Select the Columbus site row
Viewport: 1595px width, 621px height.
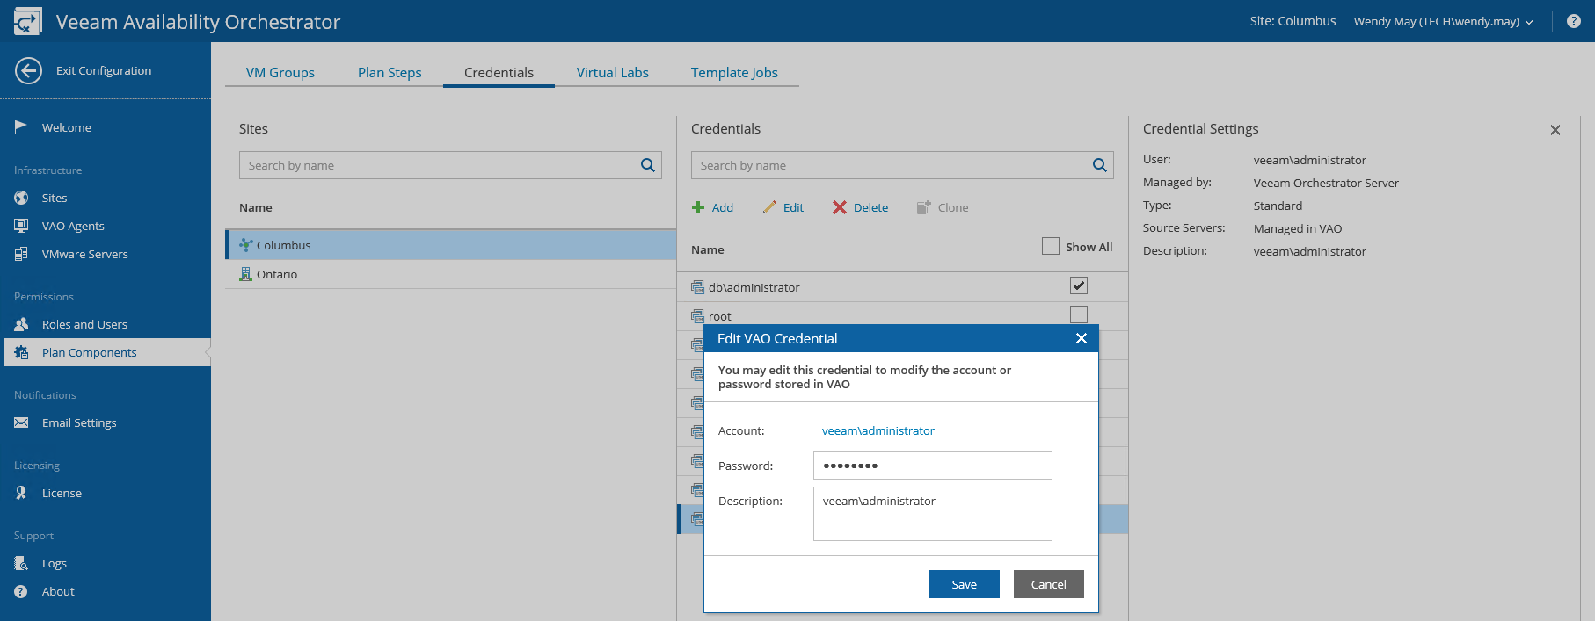click(451, 245)
